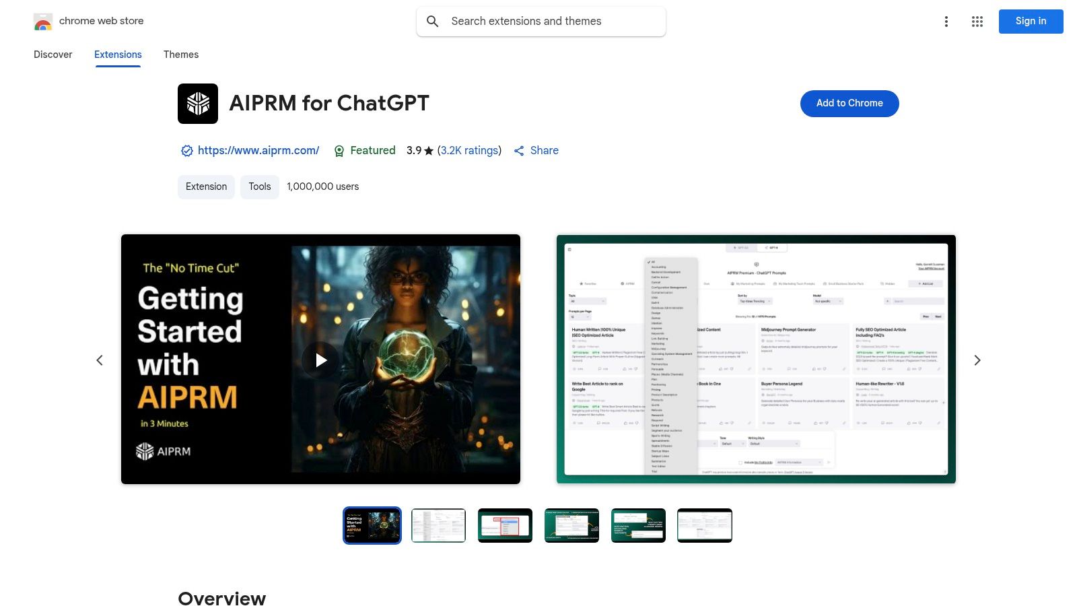Select the second screenshot thumbnail
This screenshot has width=1077, height=606.
pos(438,525)
